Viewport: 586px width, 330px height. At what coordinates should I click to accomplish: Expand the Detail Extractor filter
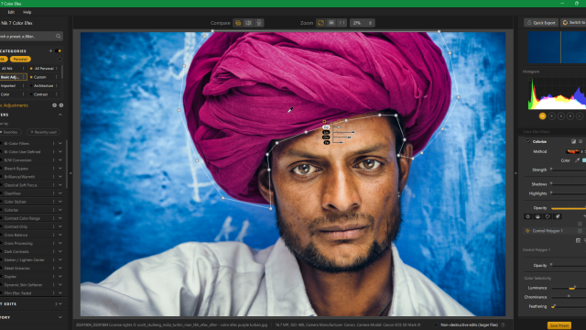tap(60, 269)
